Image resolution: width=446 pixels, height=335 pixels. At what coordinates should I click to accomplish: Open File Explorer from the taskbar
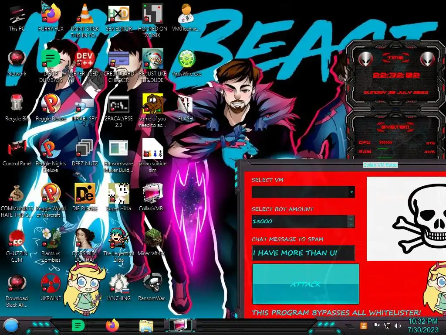(146, 326)
